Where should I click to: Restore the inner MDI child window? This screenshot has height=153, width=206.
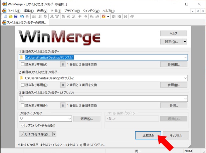198,11
